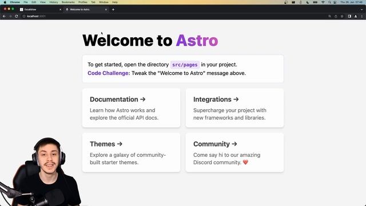Select the Welcome to Astro tab

click(86, 10)
